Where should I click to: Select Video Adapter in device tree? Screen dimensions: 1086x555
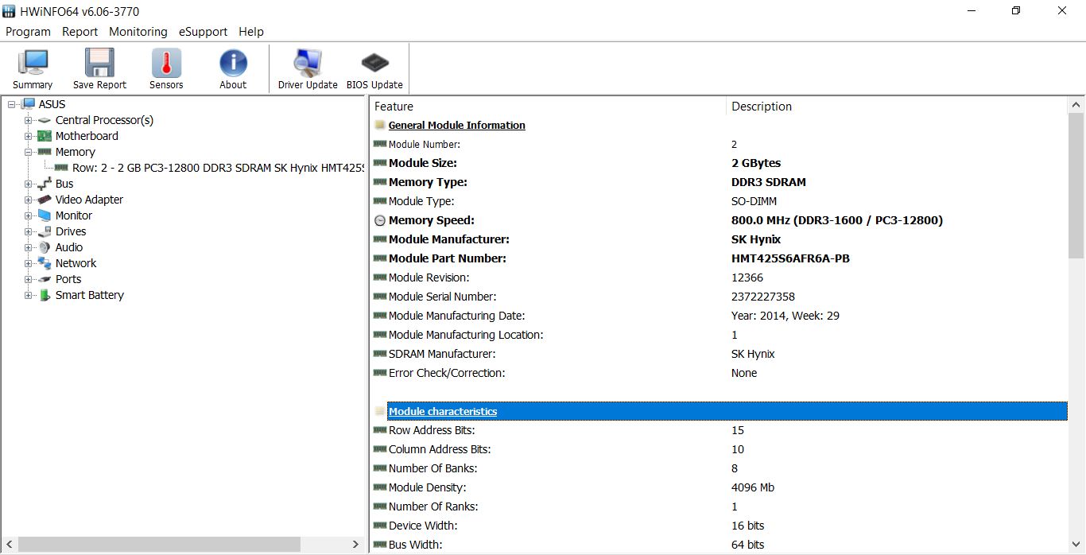89,200
